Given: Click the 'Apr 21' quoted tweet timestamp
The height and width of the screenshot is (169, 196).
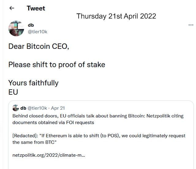Looking at the screenshot, I should click(x=58, y=108).
